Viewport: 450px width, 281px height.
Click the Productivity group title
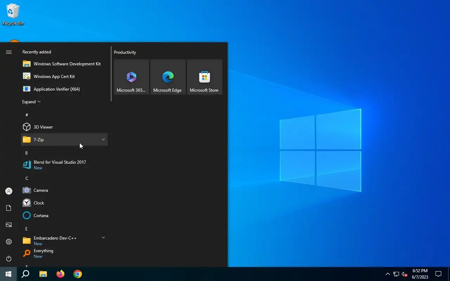(x=125, y=52)
